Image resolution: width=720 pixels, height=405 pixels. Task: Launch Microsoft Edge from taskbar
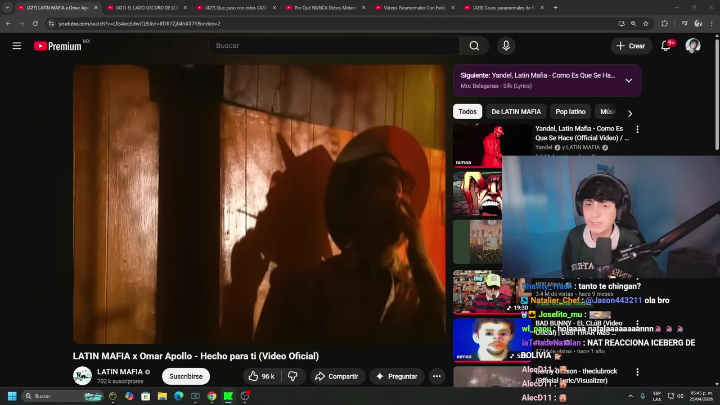179,396
